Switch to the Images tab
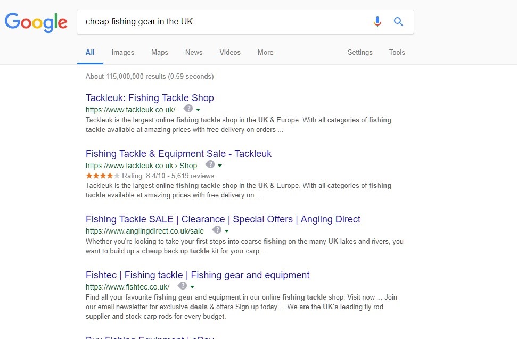 coord(122,52)
